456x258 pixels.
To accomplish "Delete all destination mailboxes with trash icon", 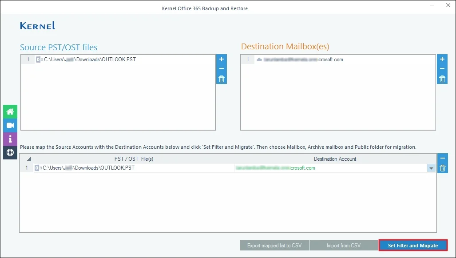I will coord(442,79).
